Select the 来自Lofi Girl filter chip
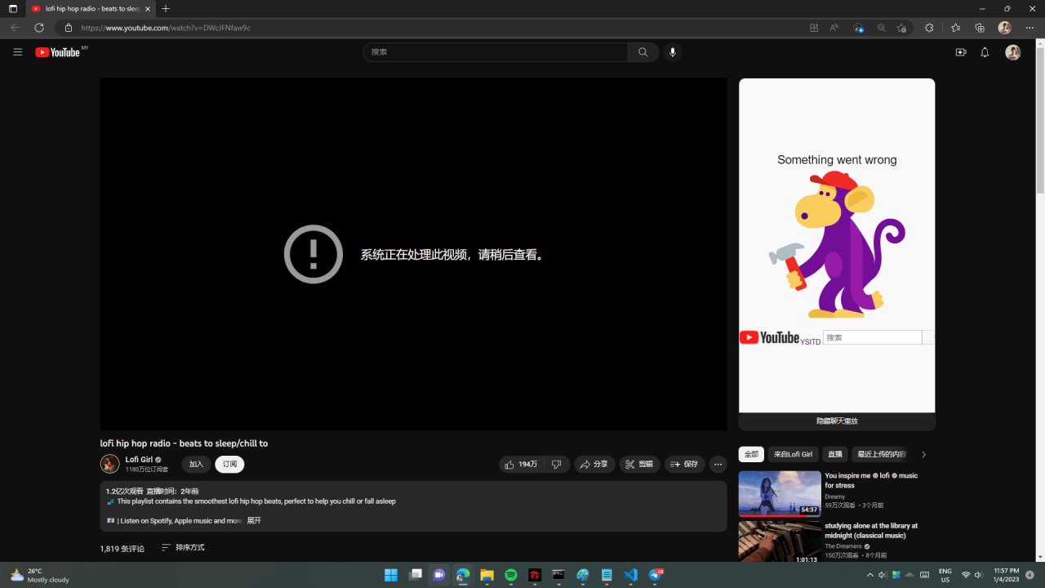The height and width of the screenshot is (588, 1045). (x=794, y=454)
